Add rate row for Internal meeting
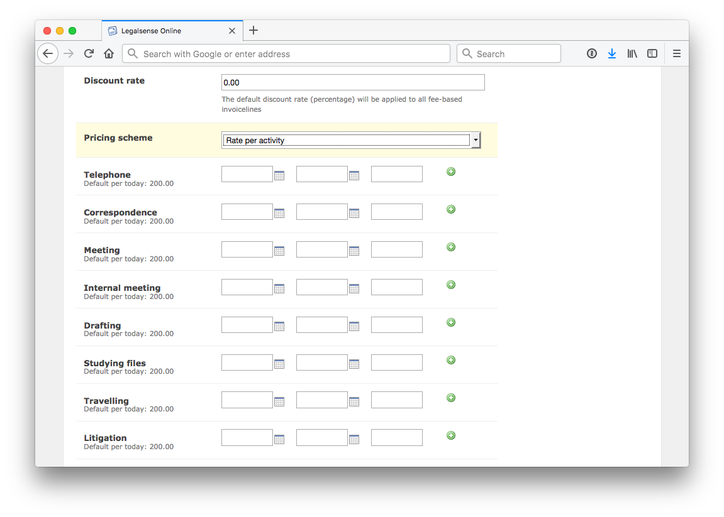Image resolution: width=724 pixels, height=517 pixels. [x=451, y=285]
